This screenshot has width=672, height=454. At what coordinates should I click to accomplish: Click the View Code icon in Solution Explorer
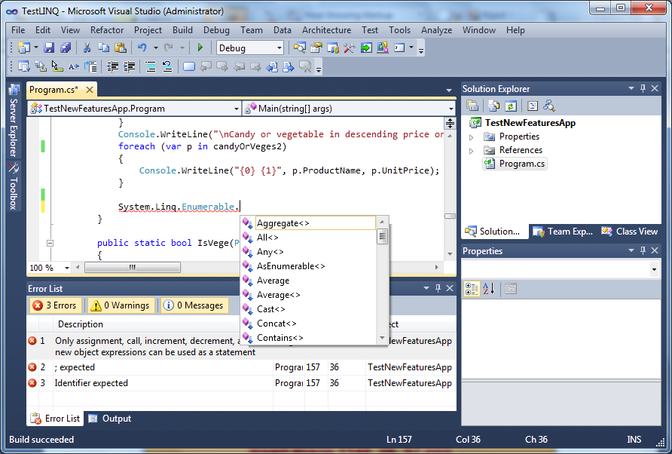pos(533,106)
